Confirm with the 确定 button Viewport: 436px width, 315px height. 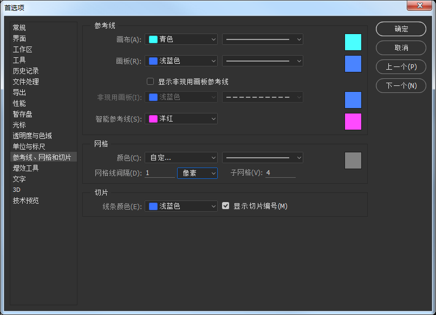tap(401, 29)
